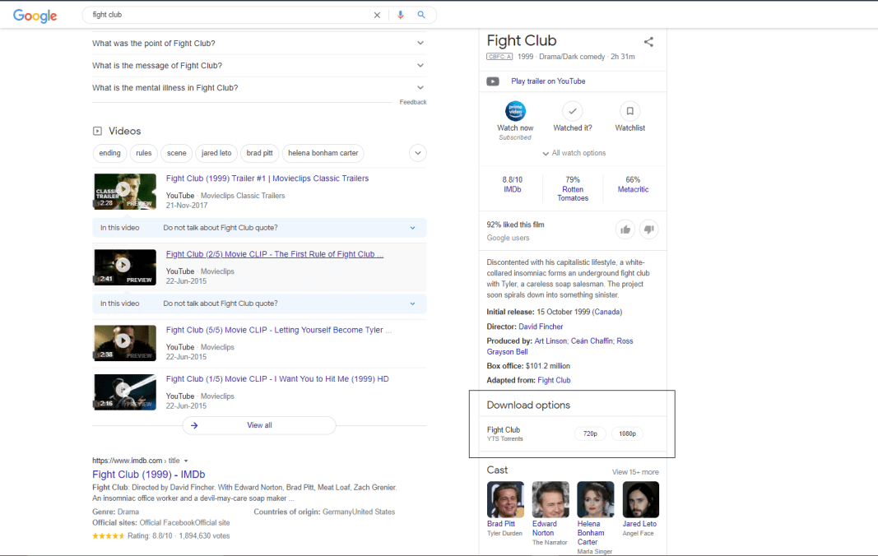Click into the 'fight club' search field

pyautogui.click(x=230, y=15)
